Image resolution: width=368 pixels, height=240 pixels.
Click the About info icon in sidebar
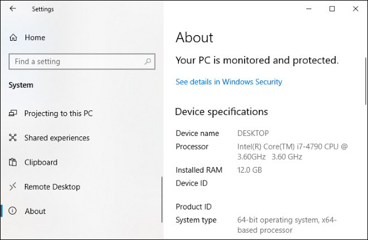14,211
